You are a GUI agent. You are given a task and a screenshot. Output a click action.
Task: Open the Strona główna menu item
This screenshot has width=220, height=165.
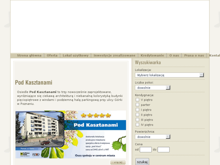pos(29,55)
